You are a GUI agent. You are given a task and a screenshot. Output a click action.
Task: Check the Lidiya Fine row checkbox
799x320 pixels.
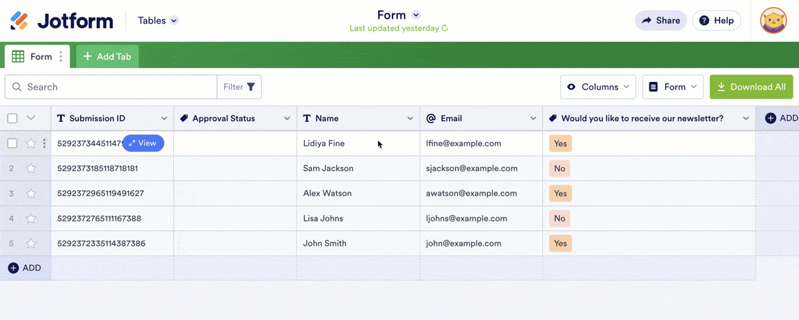point(13,144)
